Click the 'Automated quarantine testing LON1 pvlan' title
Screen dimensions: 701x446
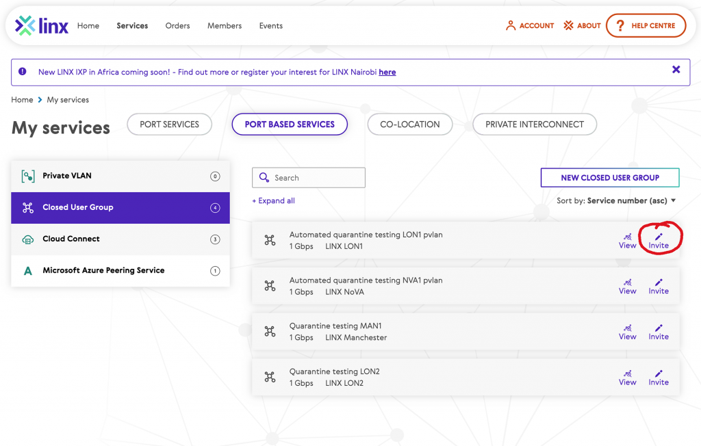tap(366, 235)
